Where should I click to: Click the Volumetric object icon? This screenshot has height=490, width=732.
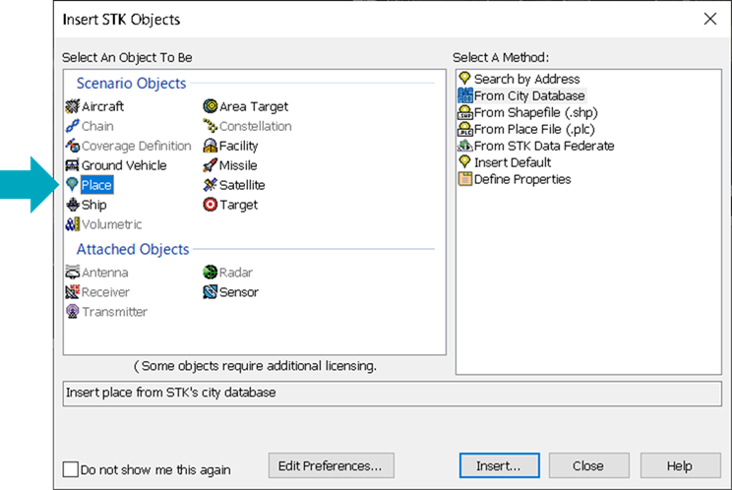[x=73, y=224]
